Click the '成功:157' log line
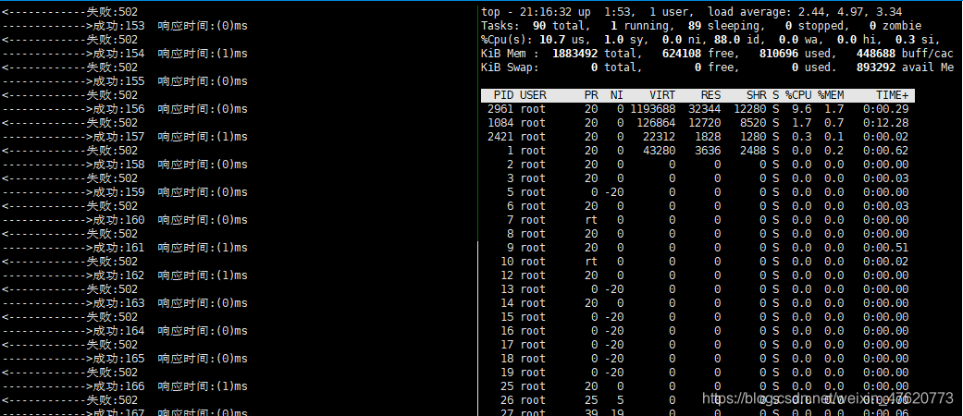The image size is (963, 416). tap(125, 137)
